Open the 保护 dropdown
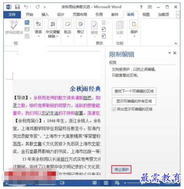The width and height of the screenshot is (184, 189). click(x=134, y=29)
